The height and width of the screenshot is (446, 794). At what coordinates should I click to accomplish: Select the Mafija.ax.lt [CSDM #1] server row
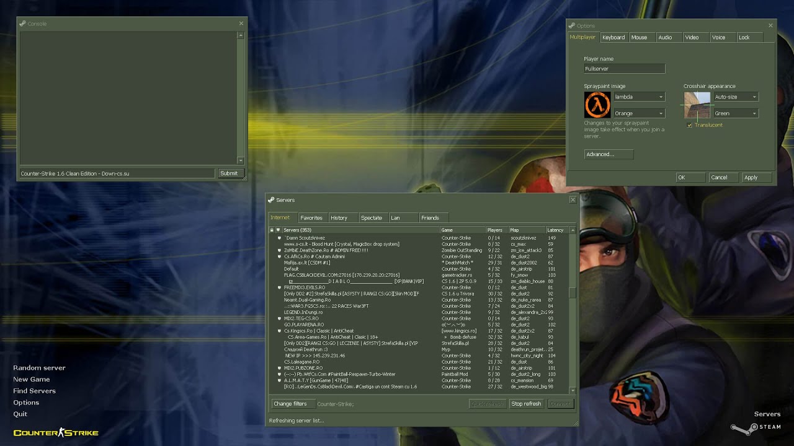pyautogui.click(x=419, y=263)
